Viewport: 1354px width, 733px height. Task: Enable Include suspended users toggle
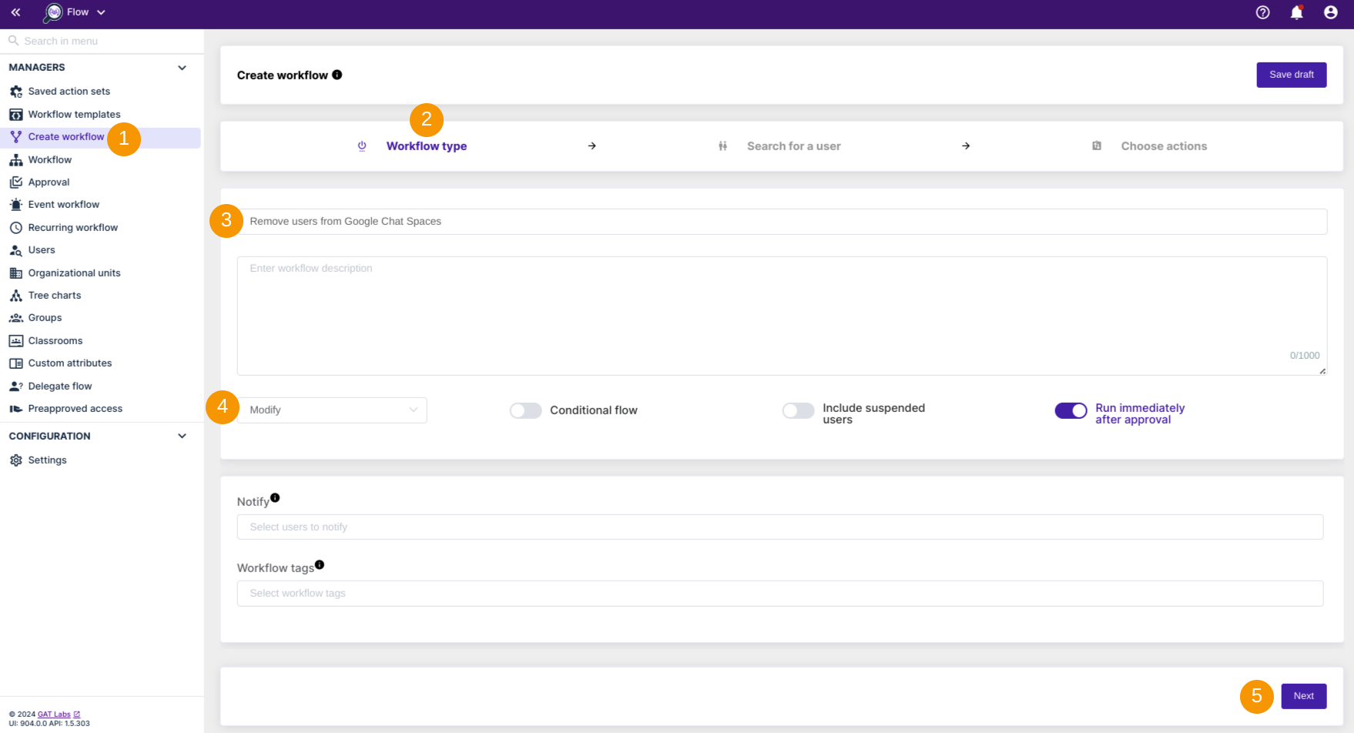click(799, 411)
